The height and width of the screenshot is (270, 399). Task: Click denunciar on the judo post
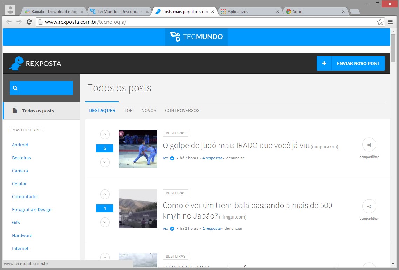235,158
